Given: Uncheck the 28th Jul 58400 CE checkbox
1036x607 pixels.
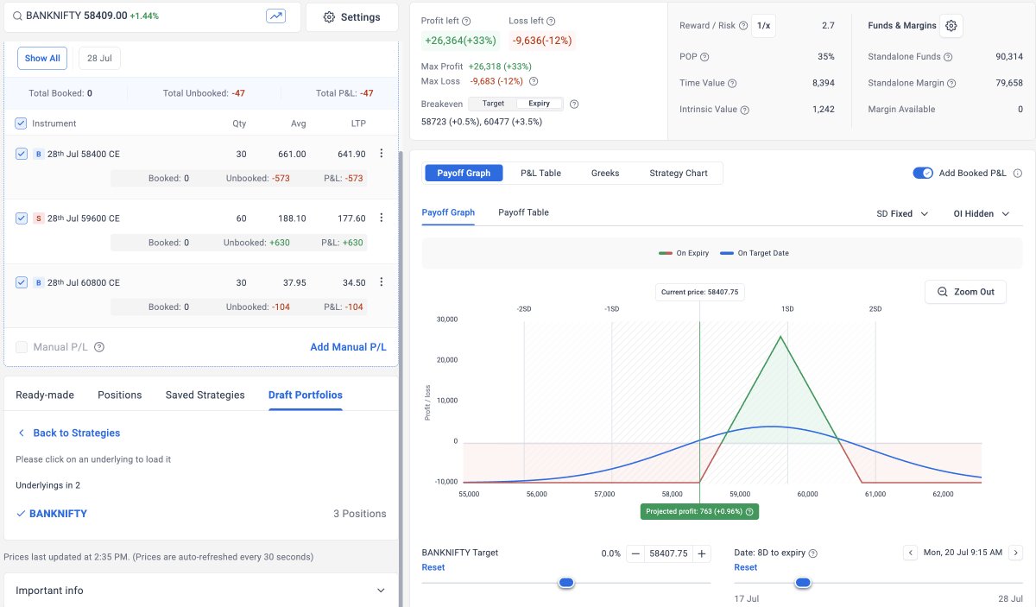Looking at the screenshot, I should 22,154.
